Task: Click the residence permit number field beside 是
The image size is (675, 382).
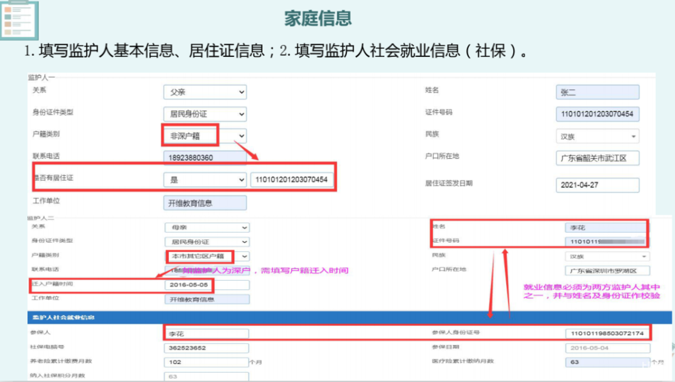Action: 291,180
